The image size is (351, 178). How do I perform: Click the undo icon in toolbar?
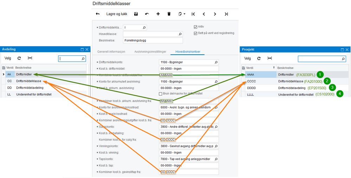(147, 14)
